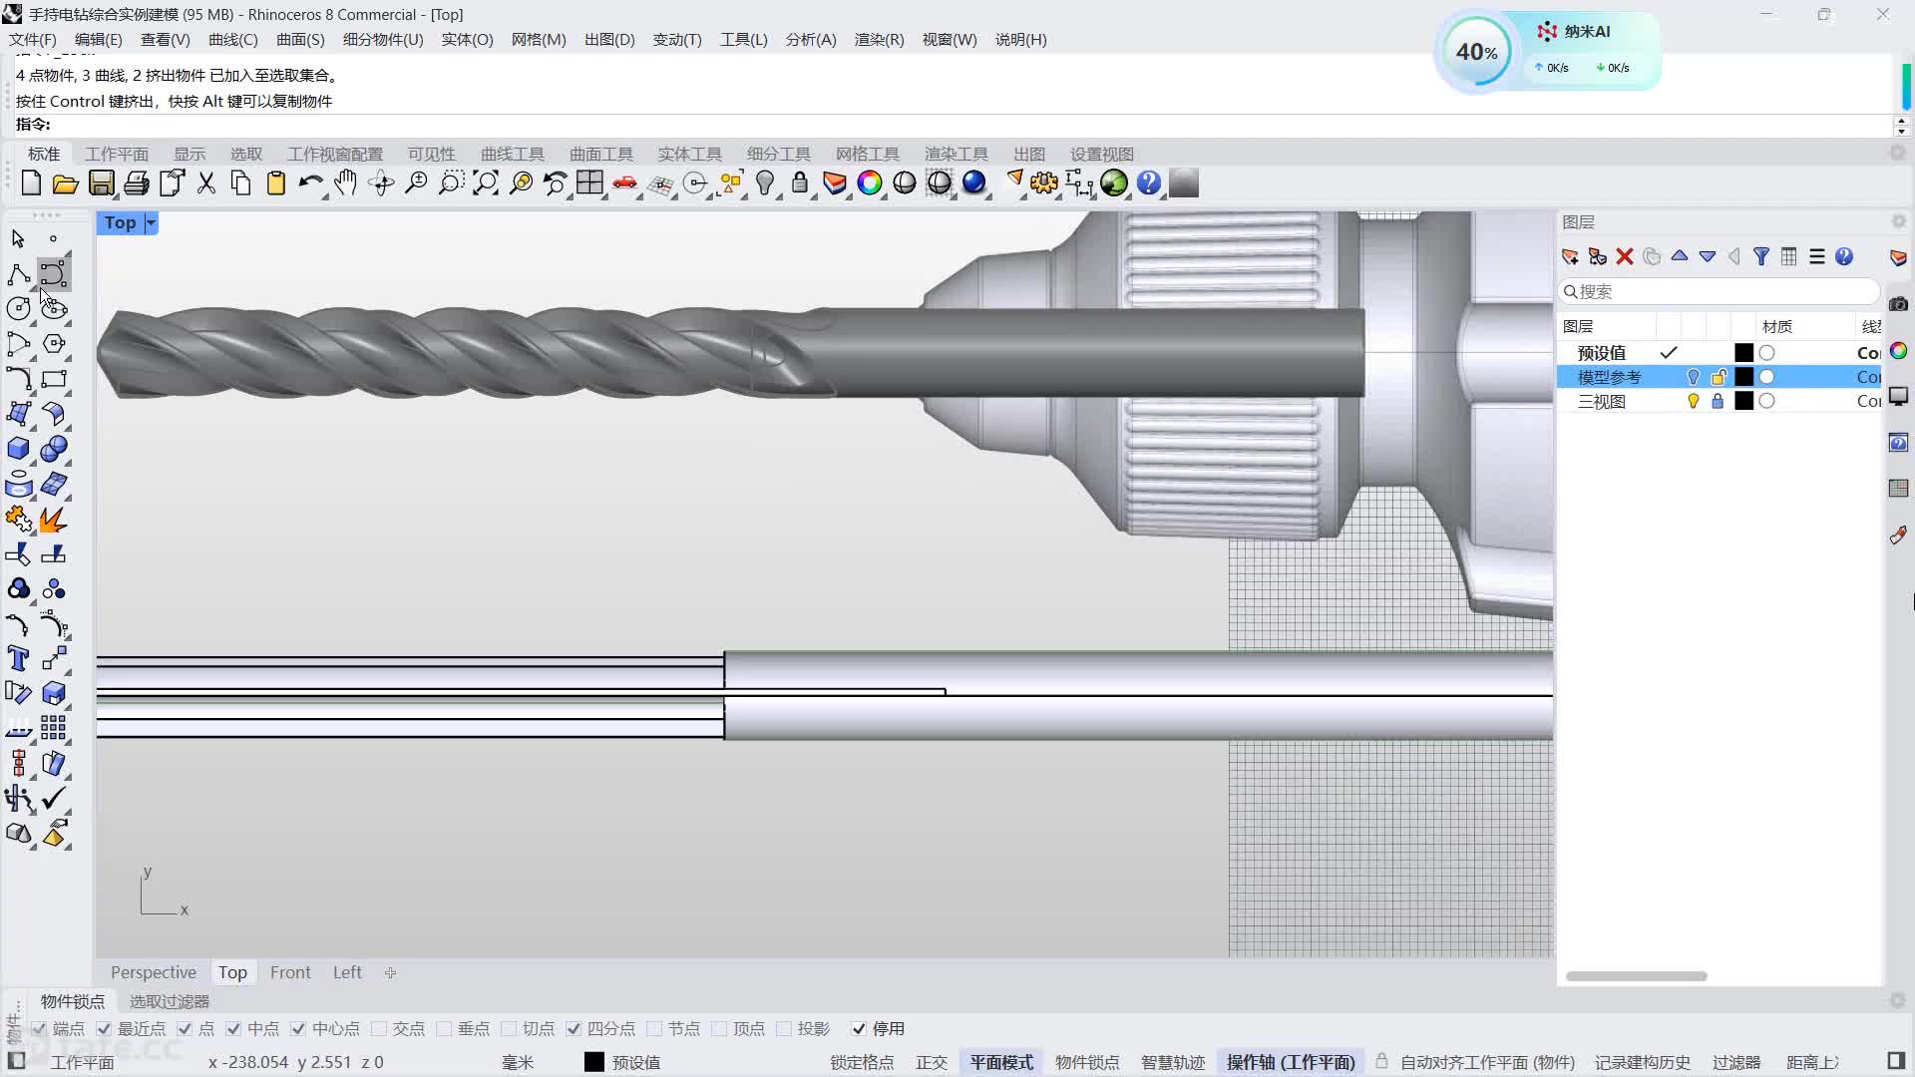Select the Pan hand tool
This screenshot has width=1915, height=1077.
[x=345, y=183]
